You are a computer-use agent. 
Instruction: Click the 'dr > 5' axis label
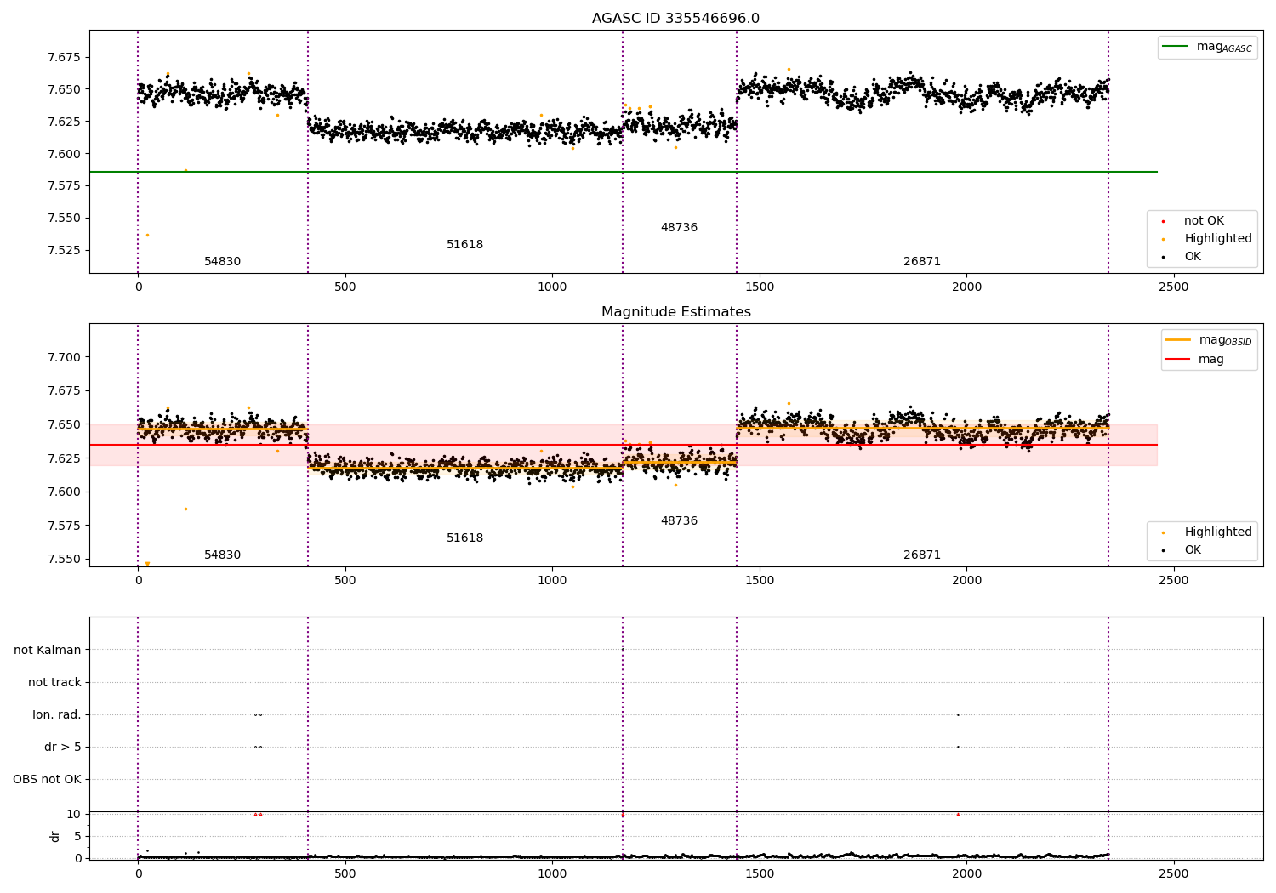coord(63,747)
